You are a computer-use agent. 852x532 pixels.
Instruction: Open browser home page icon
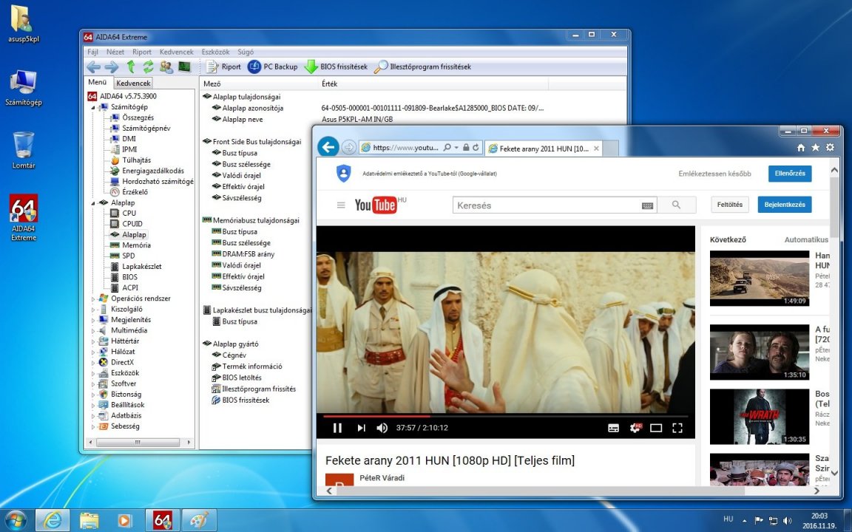click(801, 148)
